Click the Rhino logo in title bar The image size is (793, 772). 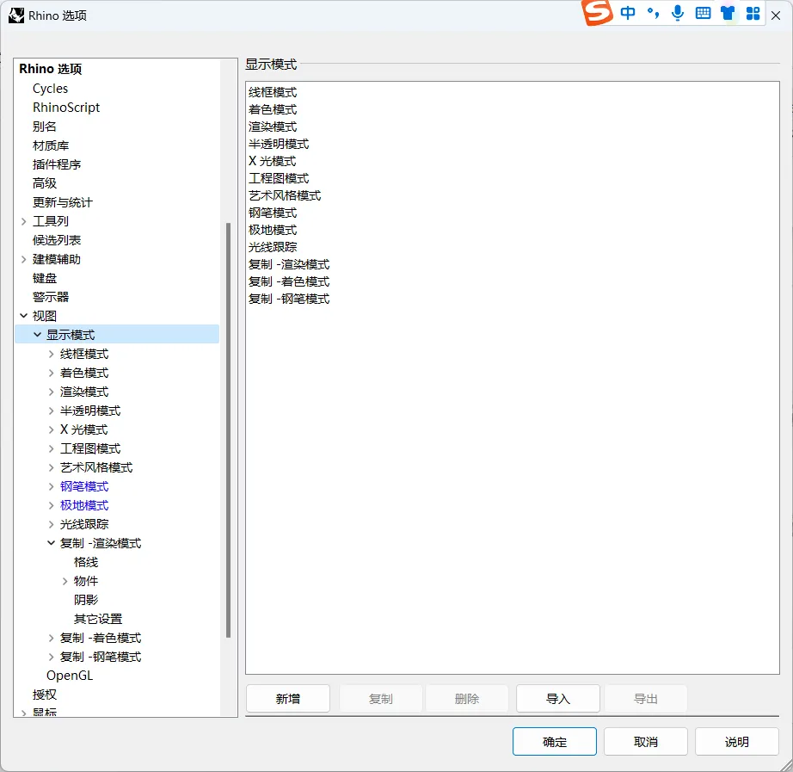click(16, 15)
